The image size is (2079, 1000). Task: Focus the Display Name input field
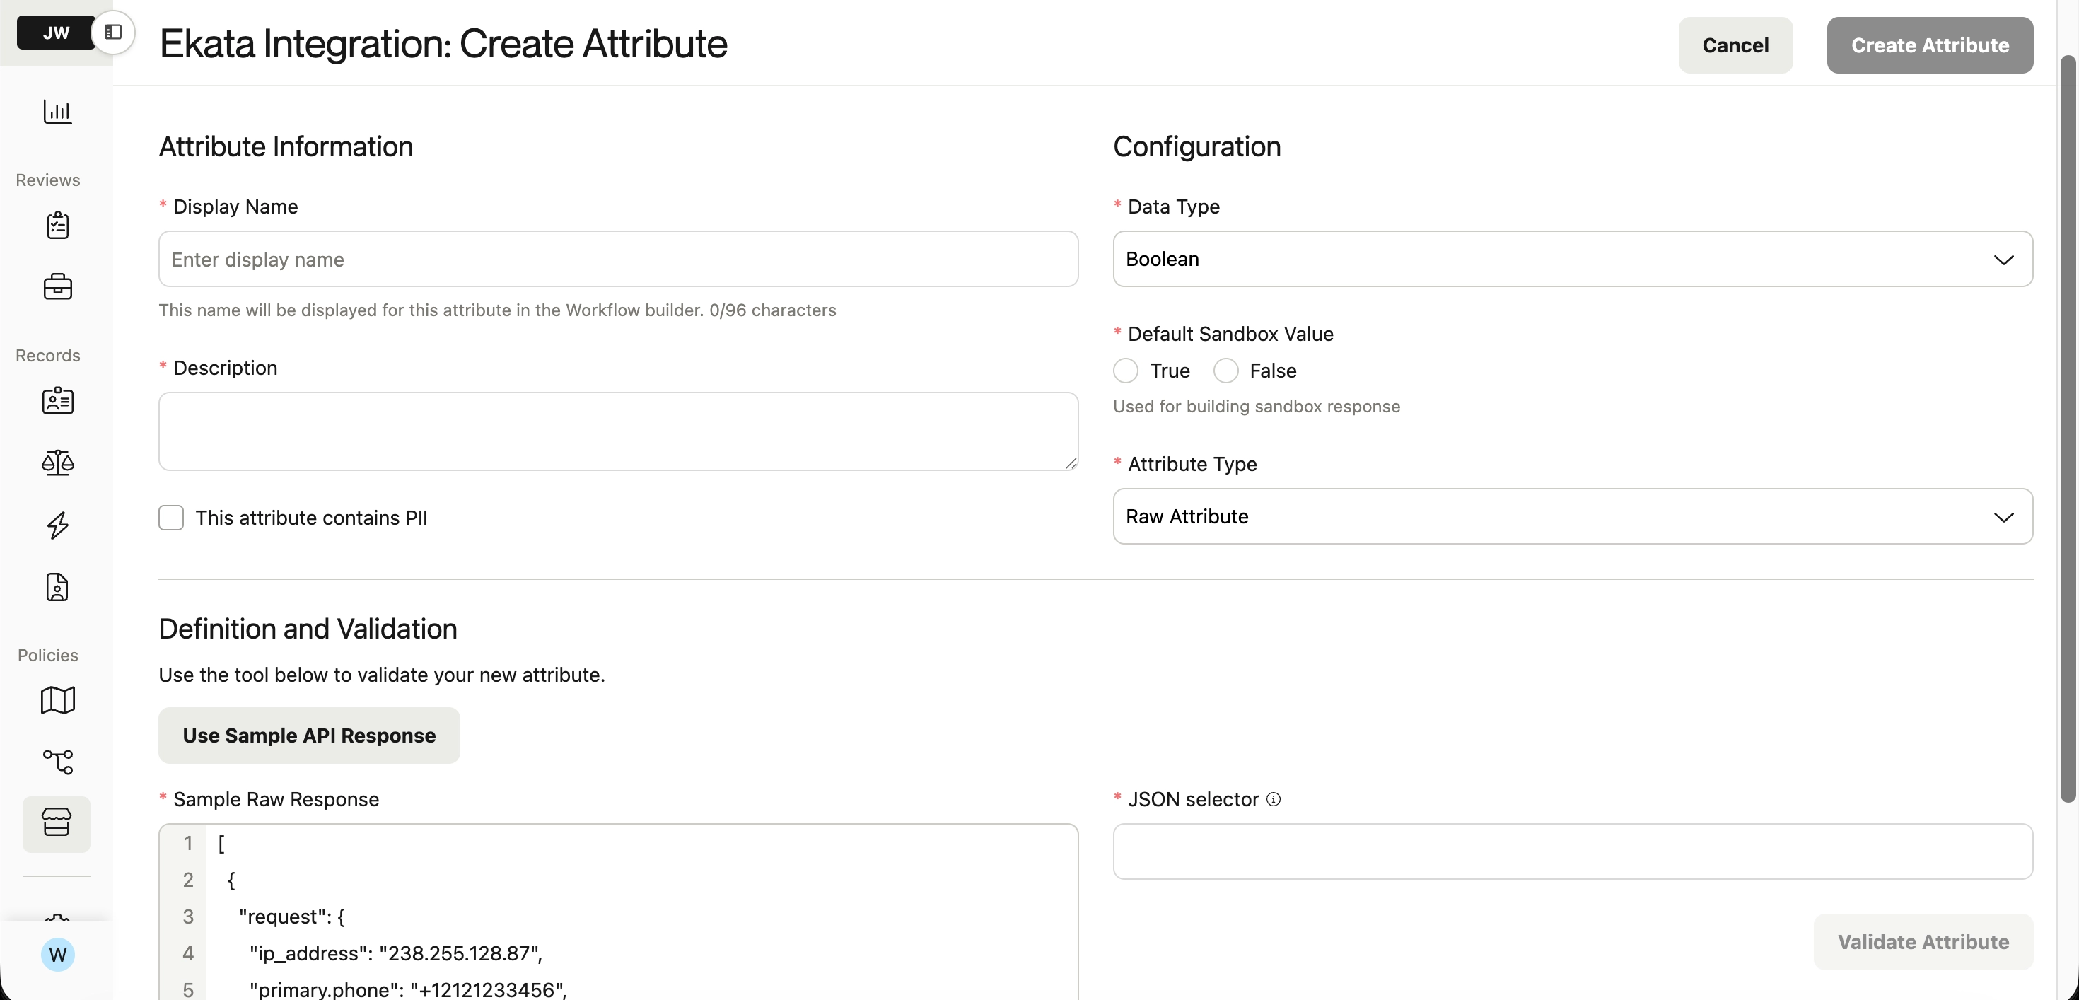[x=618, y=259]
